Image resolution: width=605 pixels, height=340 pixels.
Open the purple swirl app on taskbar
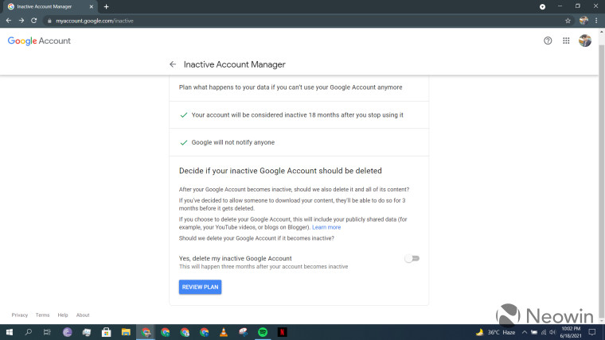click(68, 332)
